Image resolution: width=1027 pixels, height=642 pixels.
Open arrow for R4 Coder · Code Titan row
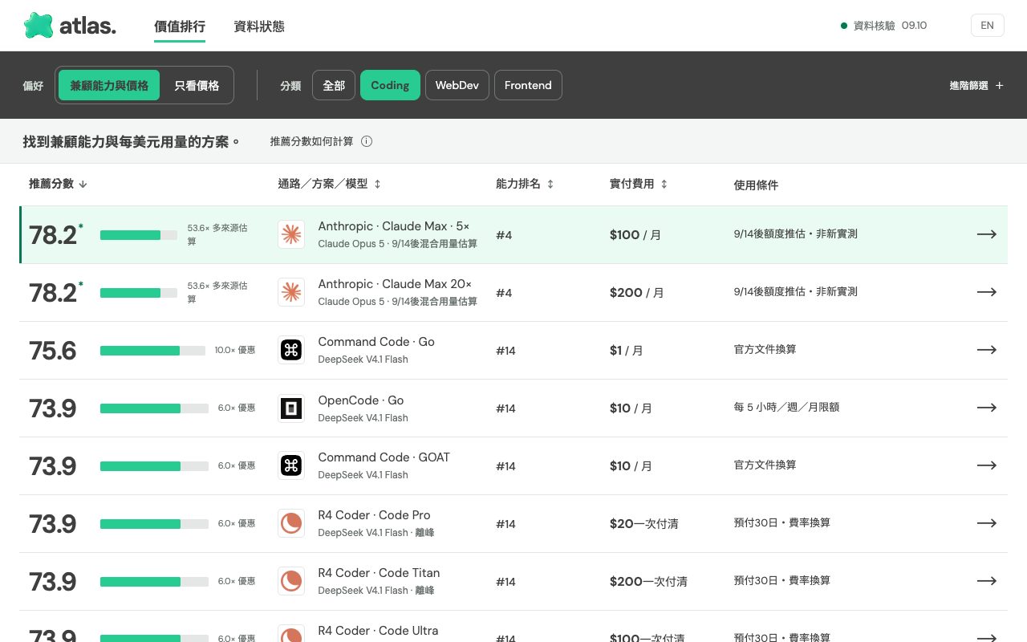[987, 581]
